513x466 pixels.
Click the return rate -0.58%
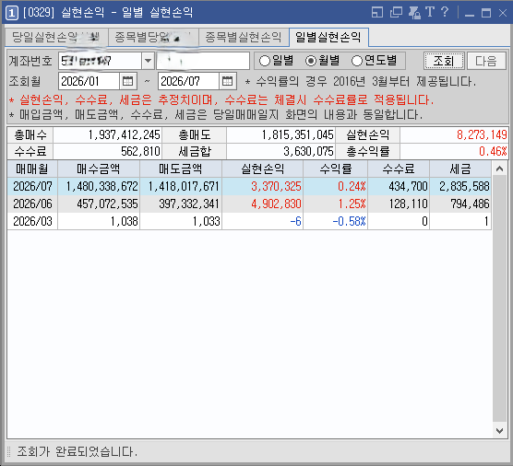click(x=349, y=221)
